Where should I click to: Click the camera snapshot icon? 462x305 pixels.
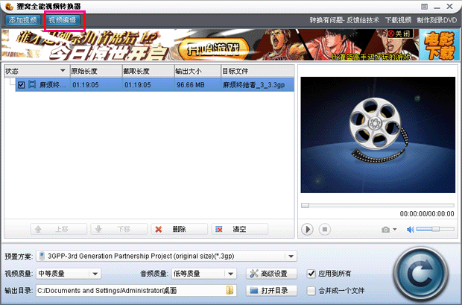(385, 229)
